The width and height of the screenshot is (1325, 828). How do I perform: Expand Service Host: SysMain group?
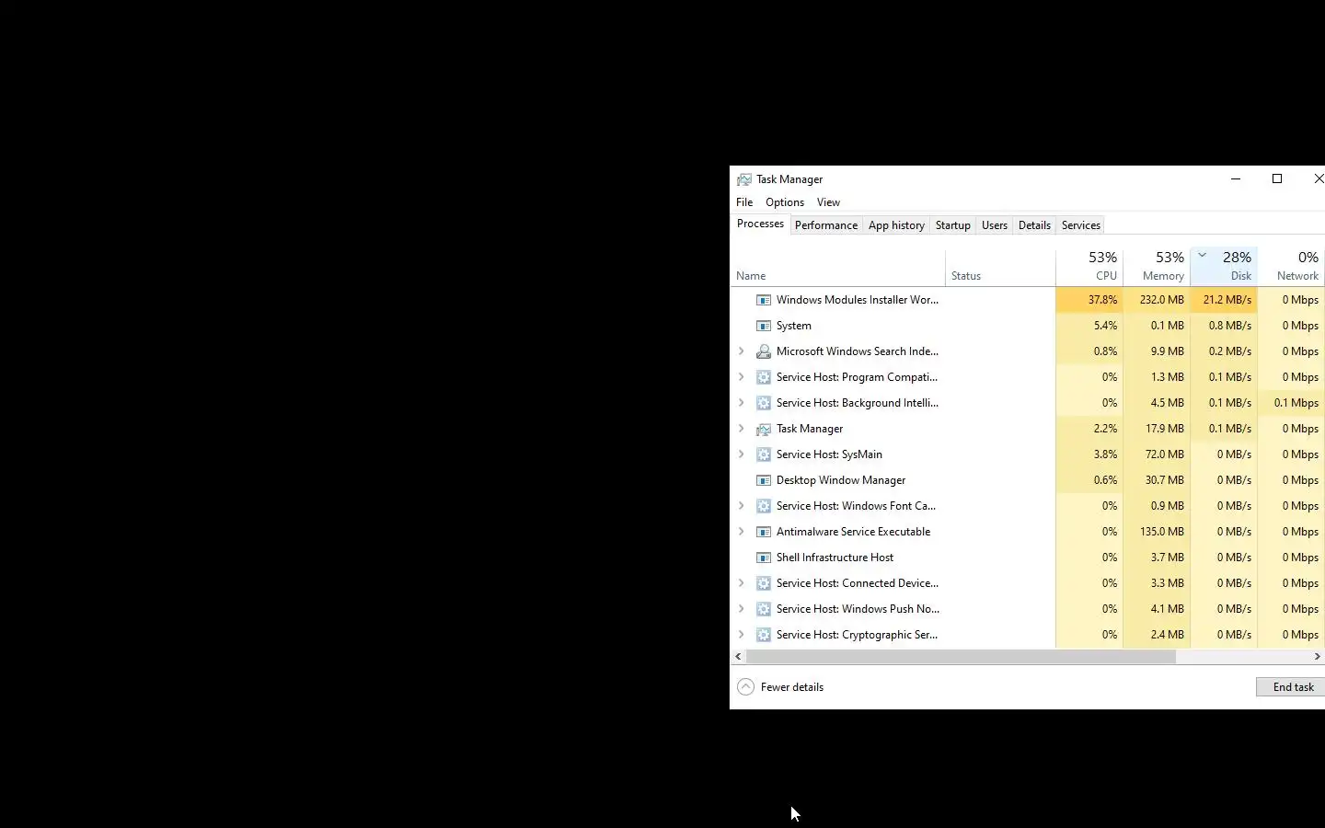[x=742, y=454]
